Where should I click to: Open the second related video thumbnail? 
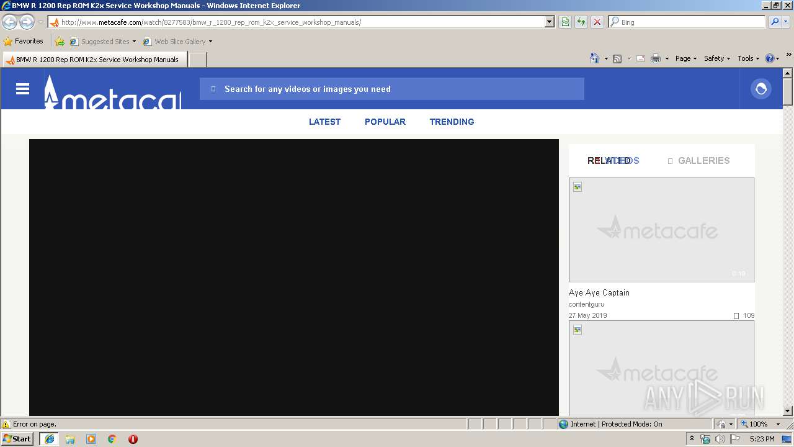[x=662, y=368]
